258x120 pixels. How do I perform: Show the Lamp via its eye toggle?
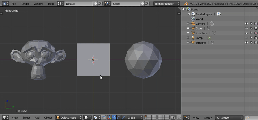pos(246,38)
